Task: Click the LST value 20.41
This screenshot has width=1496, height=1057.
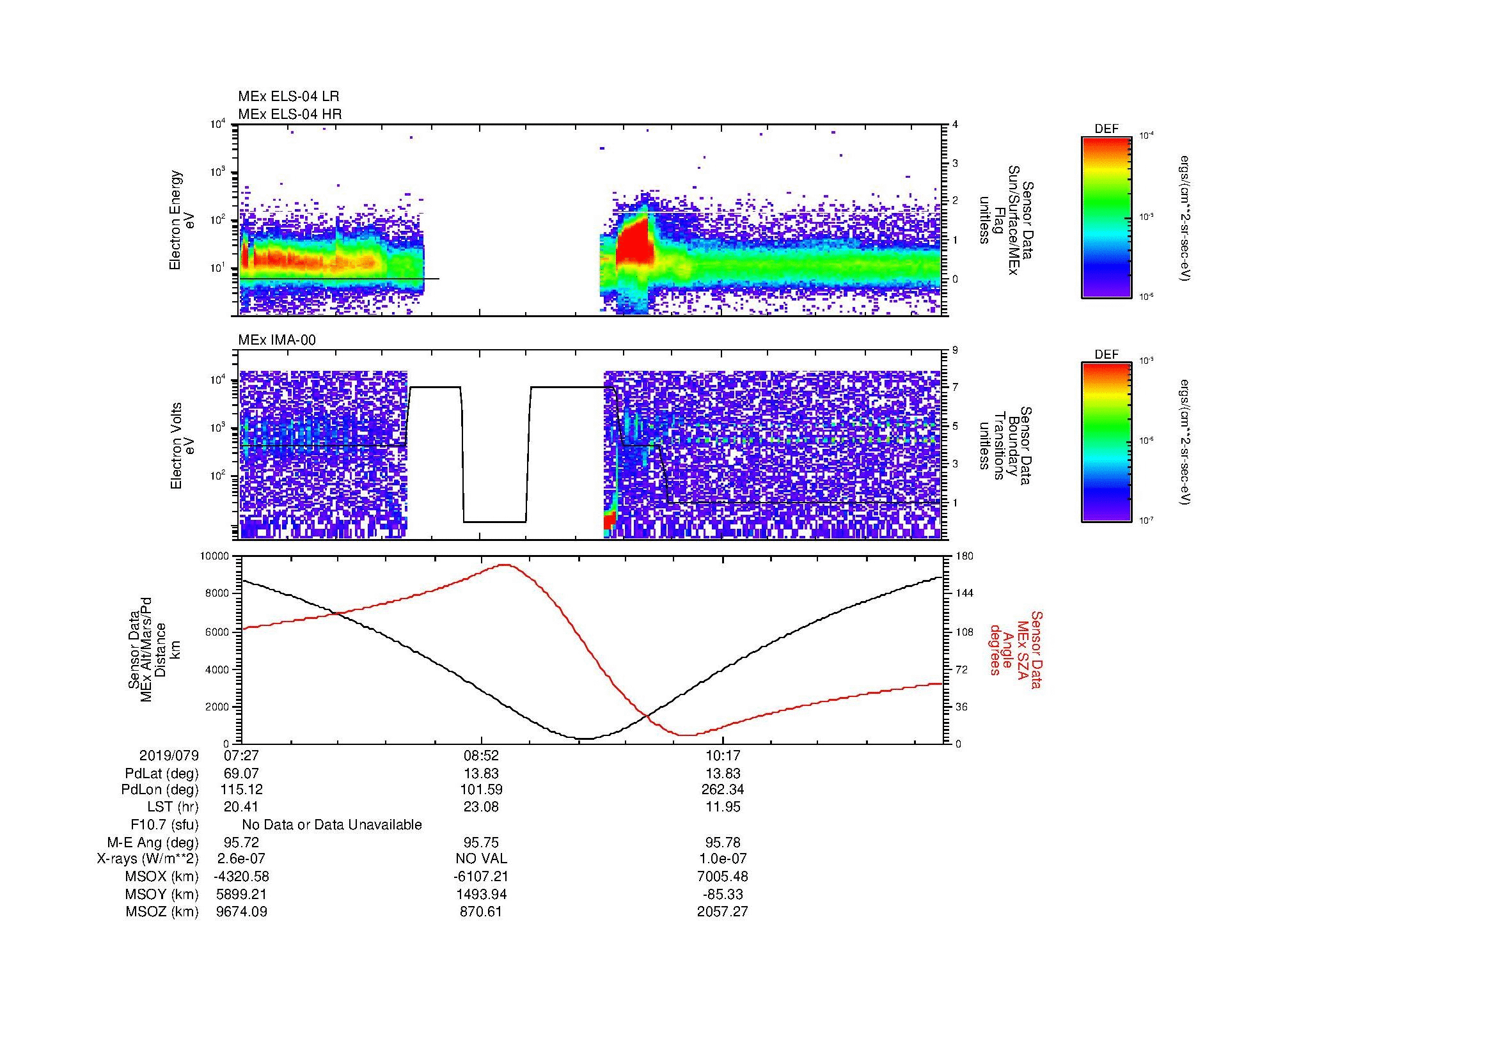Action: pyautogui.click(x=241, y=806)
